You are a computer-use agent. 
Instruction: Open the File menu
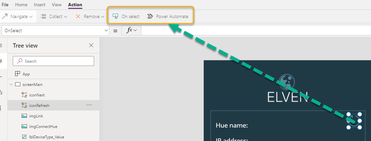[5, 5]
